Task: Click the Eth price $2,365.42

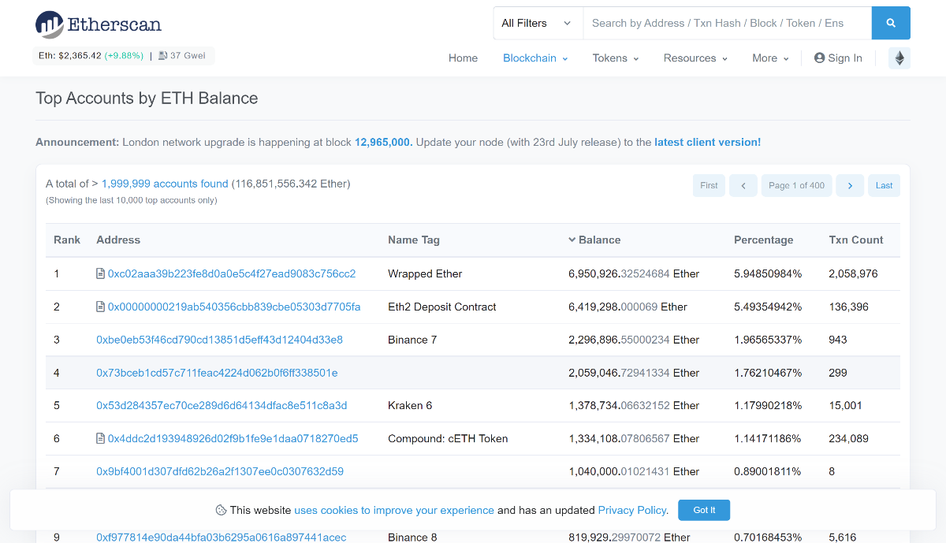Action: [80, 56]
